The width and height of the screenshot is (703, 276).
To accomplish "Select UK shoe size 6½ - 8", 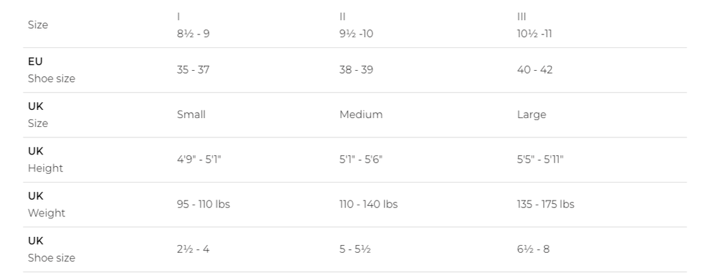I will 533,249.
